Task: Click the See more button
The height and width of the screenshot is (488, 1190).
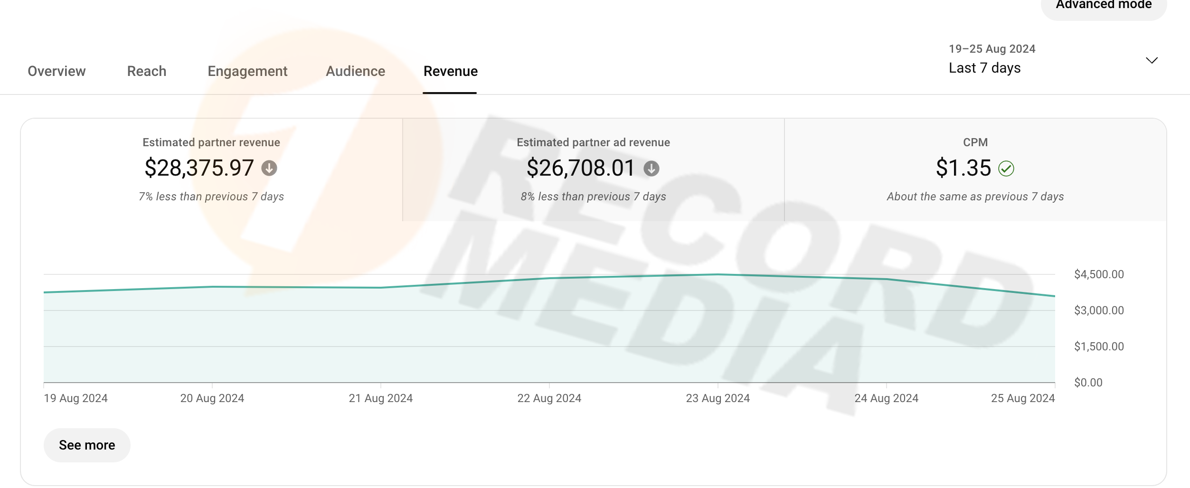Action: coord(87,445)
